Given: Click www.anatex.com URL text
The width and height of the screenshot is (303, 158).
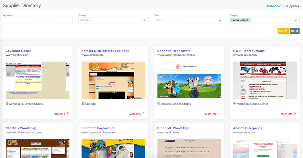Looking at the screenshot, I should tap(244, 133).
